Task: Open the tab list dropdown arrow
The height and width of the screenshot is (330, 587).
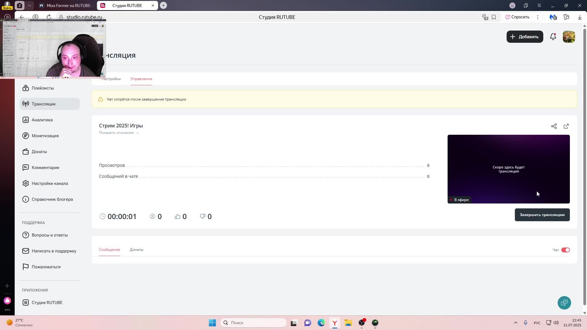Action: (29, 5)
